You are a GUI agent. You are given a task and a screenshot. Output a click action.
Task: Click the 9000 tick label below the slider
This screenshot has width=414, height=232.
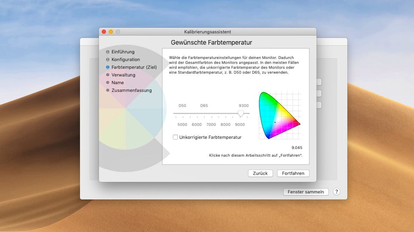[240, 124]
